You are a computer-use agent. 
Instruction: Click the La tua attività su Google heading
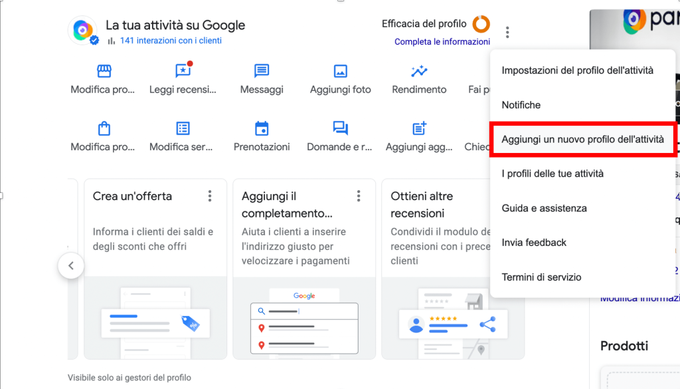coord(175,25)
